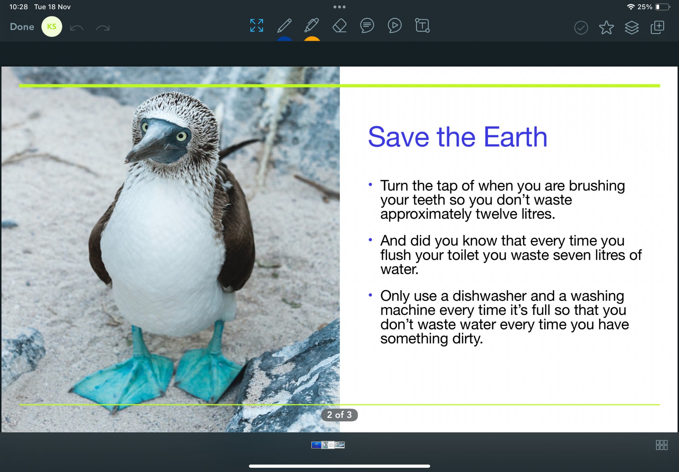Select the fullscreen arrows tool
The image size is (679, 472).
pyautogui.click(x=256, y=26)
